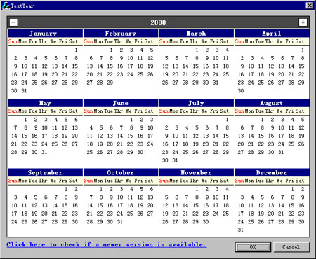
Task: Select November 30 in the calendar
Action: click(206, 222)
